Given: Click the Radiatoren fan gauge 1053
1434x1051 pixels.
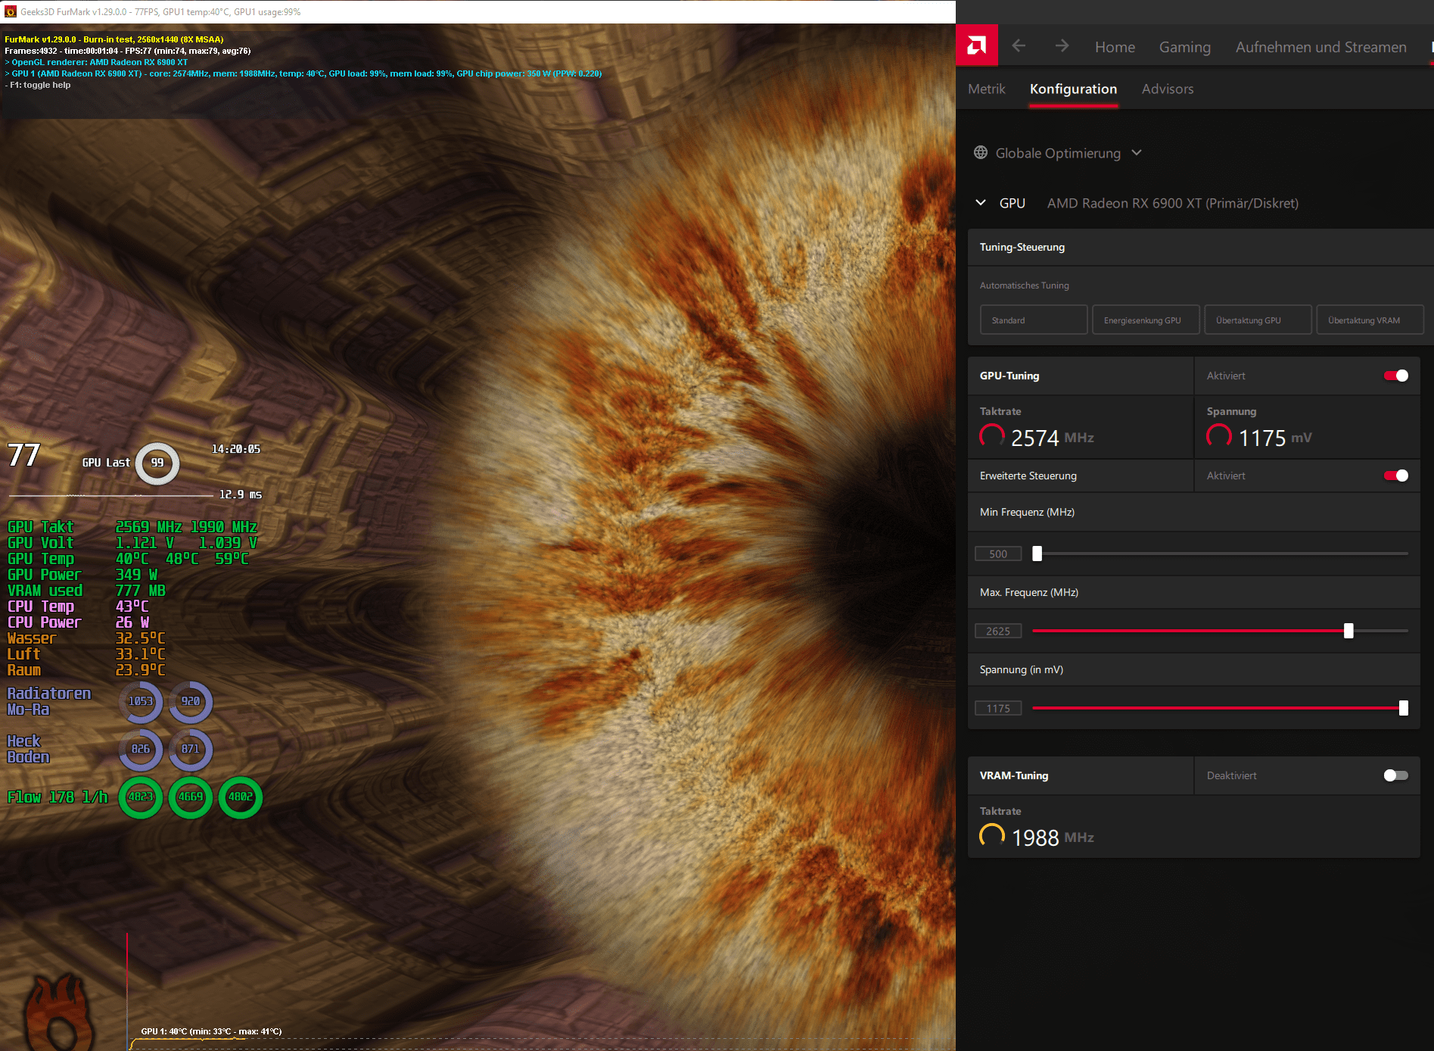Looking at the screenshot, I should [141, 702].
